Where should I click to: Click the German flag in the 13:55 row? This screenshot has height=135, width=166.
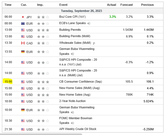coord(23,52)
